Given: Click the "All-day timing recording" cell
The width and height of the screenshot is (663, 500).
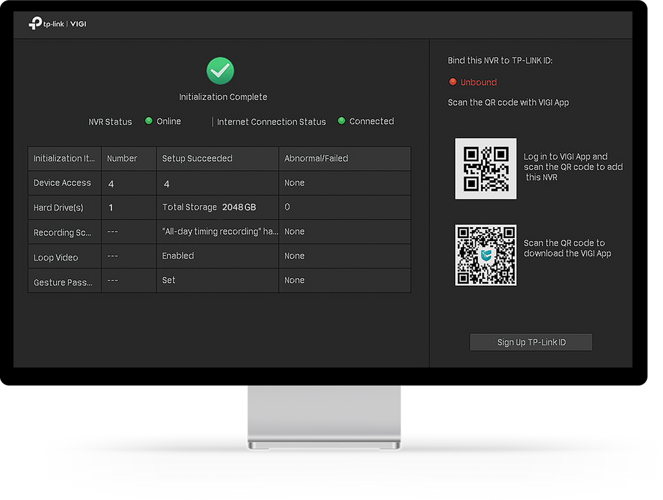Looking at the screenshot, I should [x=218, y=232].
